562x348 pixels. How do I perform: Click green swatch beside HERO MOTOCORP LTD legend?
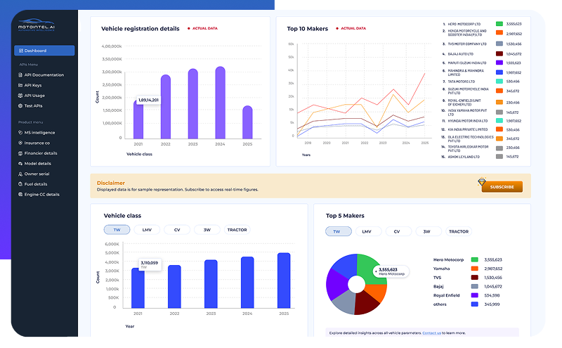tap(499, 24)
